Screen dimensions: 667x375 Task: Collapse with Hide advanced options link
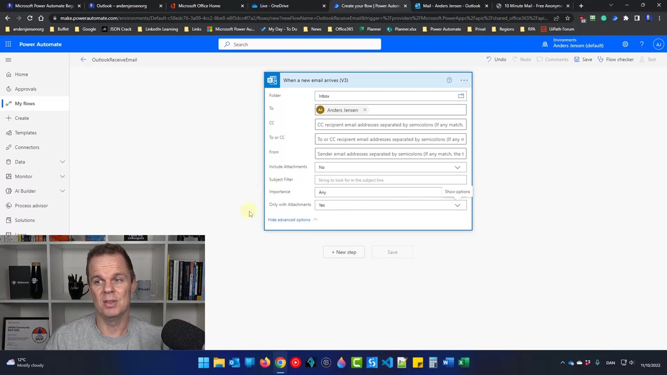point(289,220)
